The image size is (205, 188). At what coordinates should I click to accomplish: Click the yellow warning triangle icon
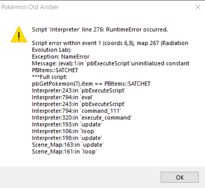click(x=19, y=34)
